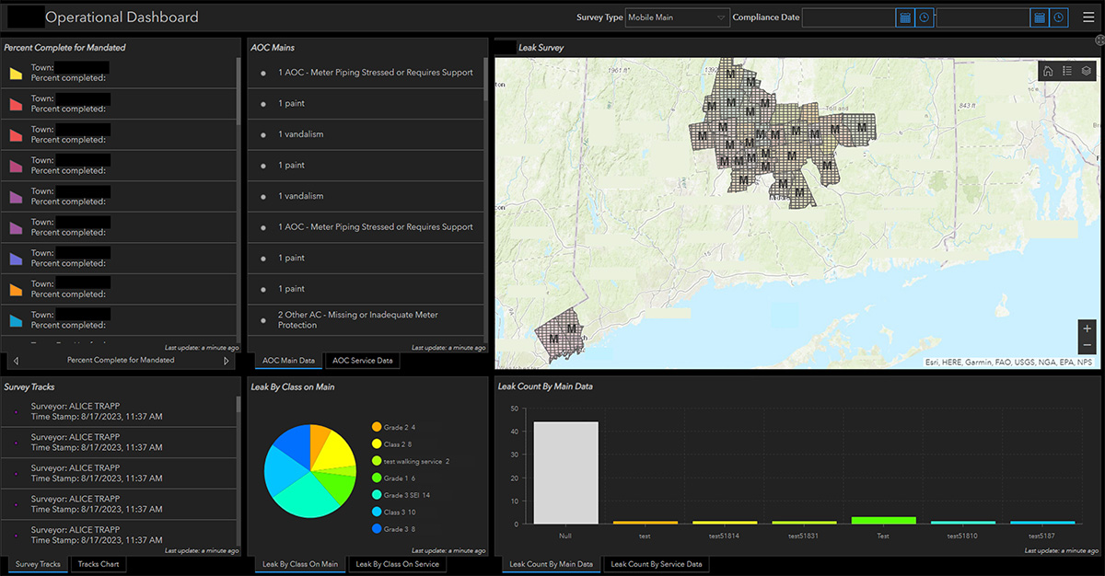
Task: Select the Leak Count By Service Data view
Action: pyautogui.click(x=657, y=564)
